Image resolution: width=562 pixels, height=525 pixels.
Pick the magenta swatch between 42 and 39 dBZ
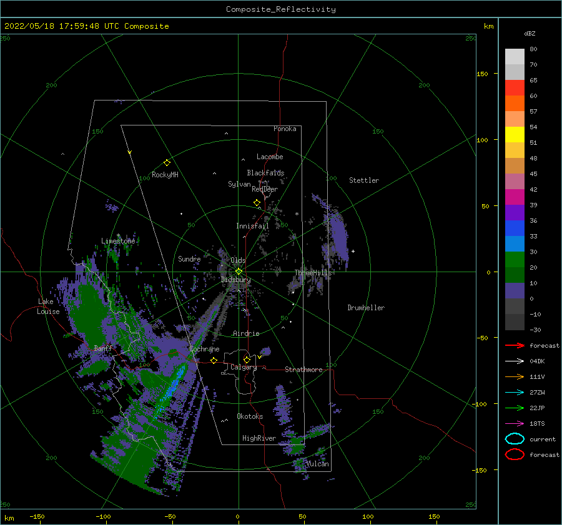[x=515, y=197]
